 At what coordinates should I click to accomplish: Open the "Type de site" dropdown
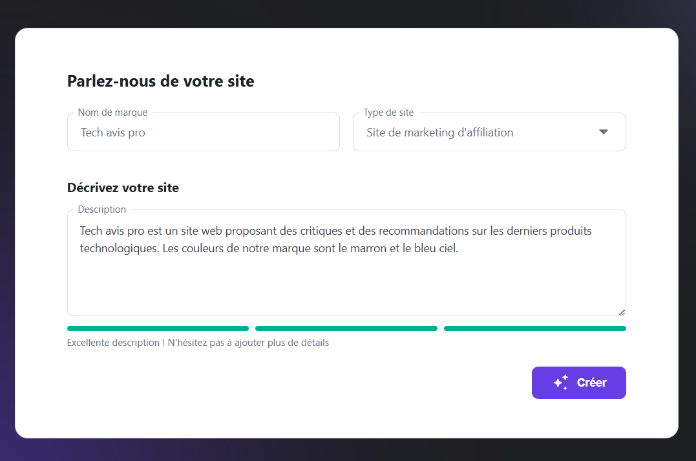click(x=489, y=132)
